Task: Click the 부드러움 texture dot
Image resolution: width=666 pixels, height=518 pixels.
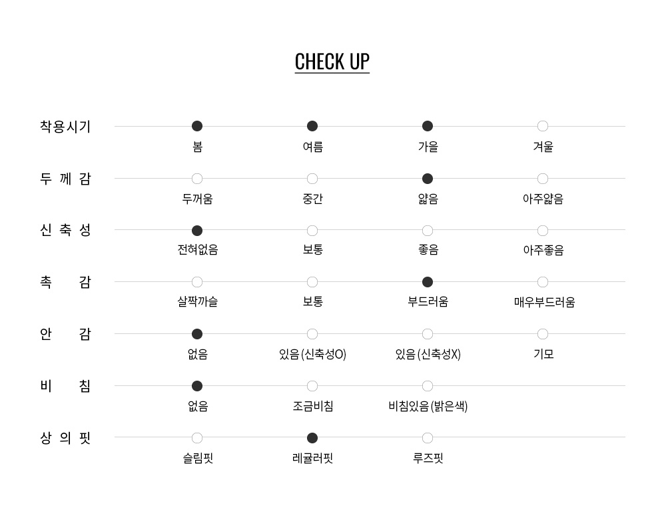Action: pos(428,282)
